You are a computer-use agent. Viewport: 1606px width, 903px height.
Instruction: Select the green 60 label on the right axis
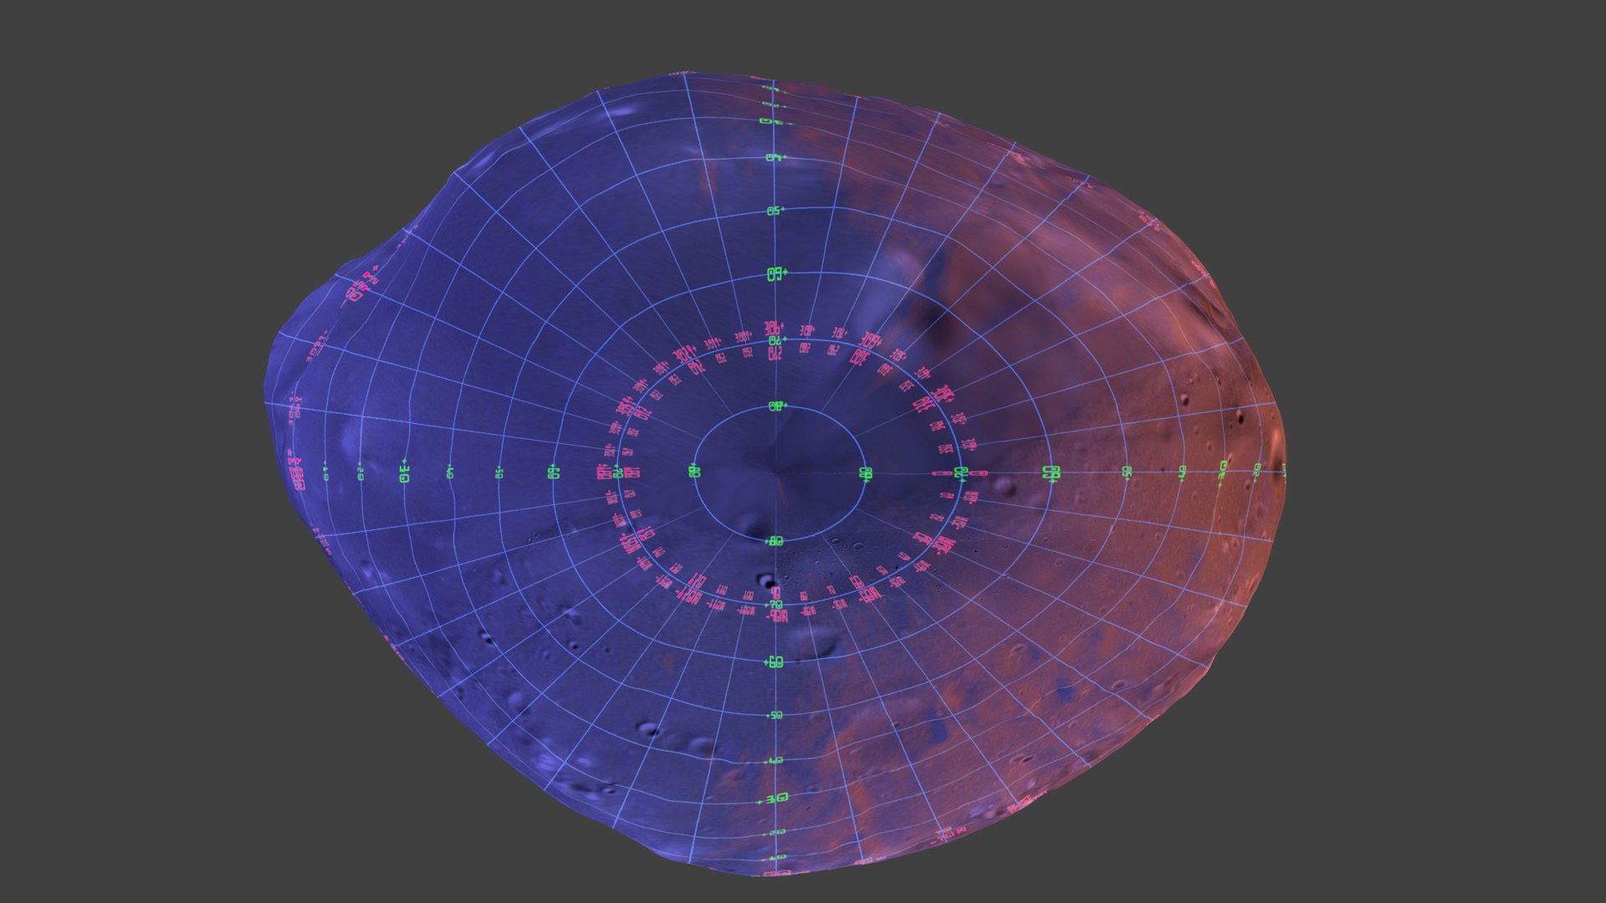1051,473
